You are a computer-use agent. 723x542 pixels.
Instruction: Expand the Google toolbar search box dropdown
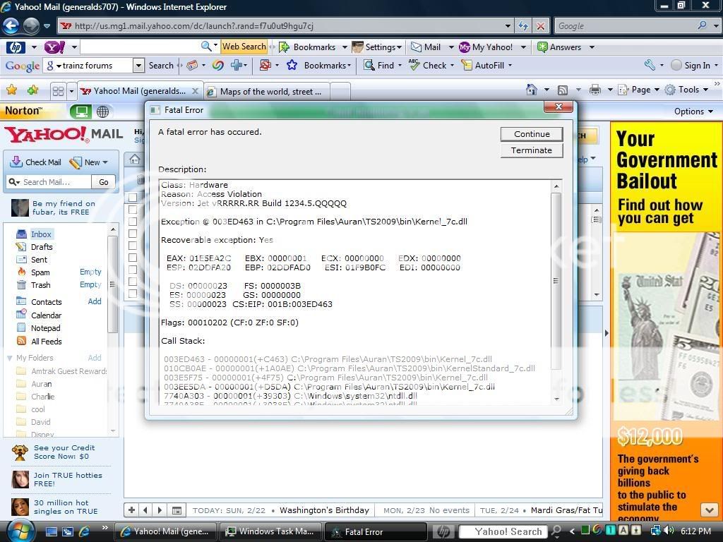pyautogui.click(x=138, y=66)
